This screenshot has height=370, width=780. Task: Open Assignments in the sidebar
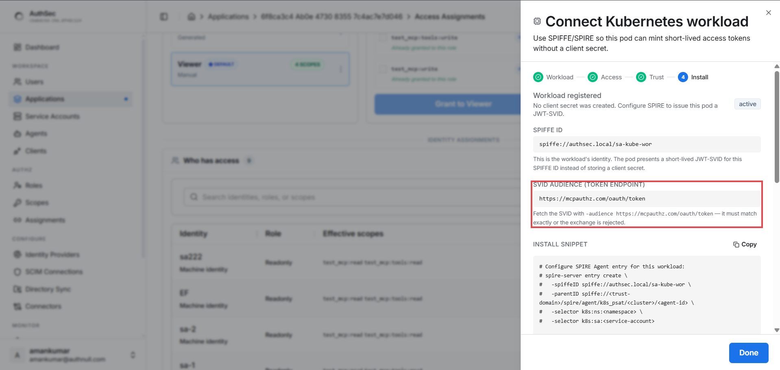coord(71,220)
